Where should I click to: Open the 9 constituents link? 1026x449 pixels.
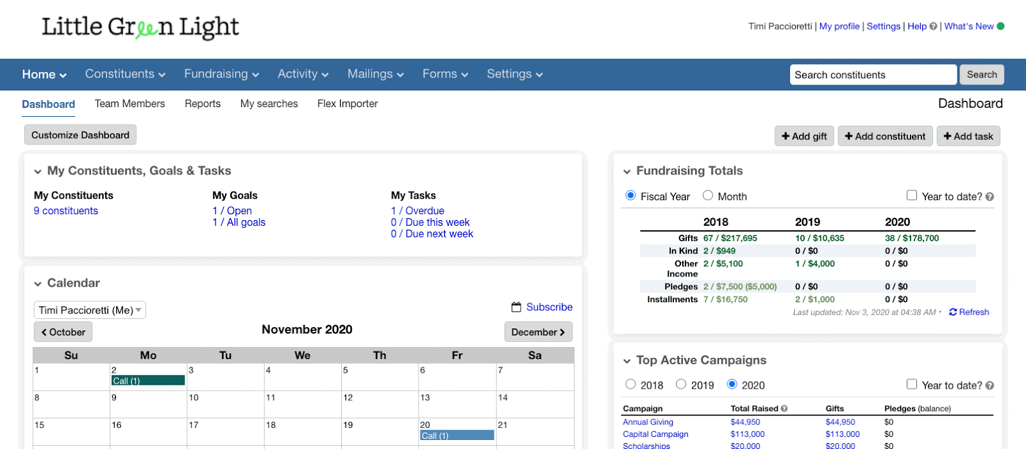[x=66, y=211]
